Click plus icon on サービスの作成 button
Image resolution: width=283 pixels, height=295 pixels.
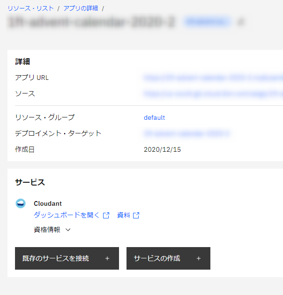coord(199,258)
